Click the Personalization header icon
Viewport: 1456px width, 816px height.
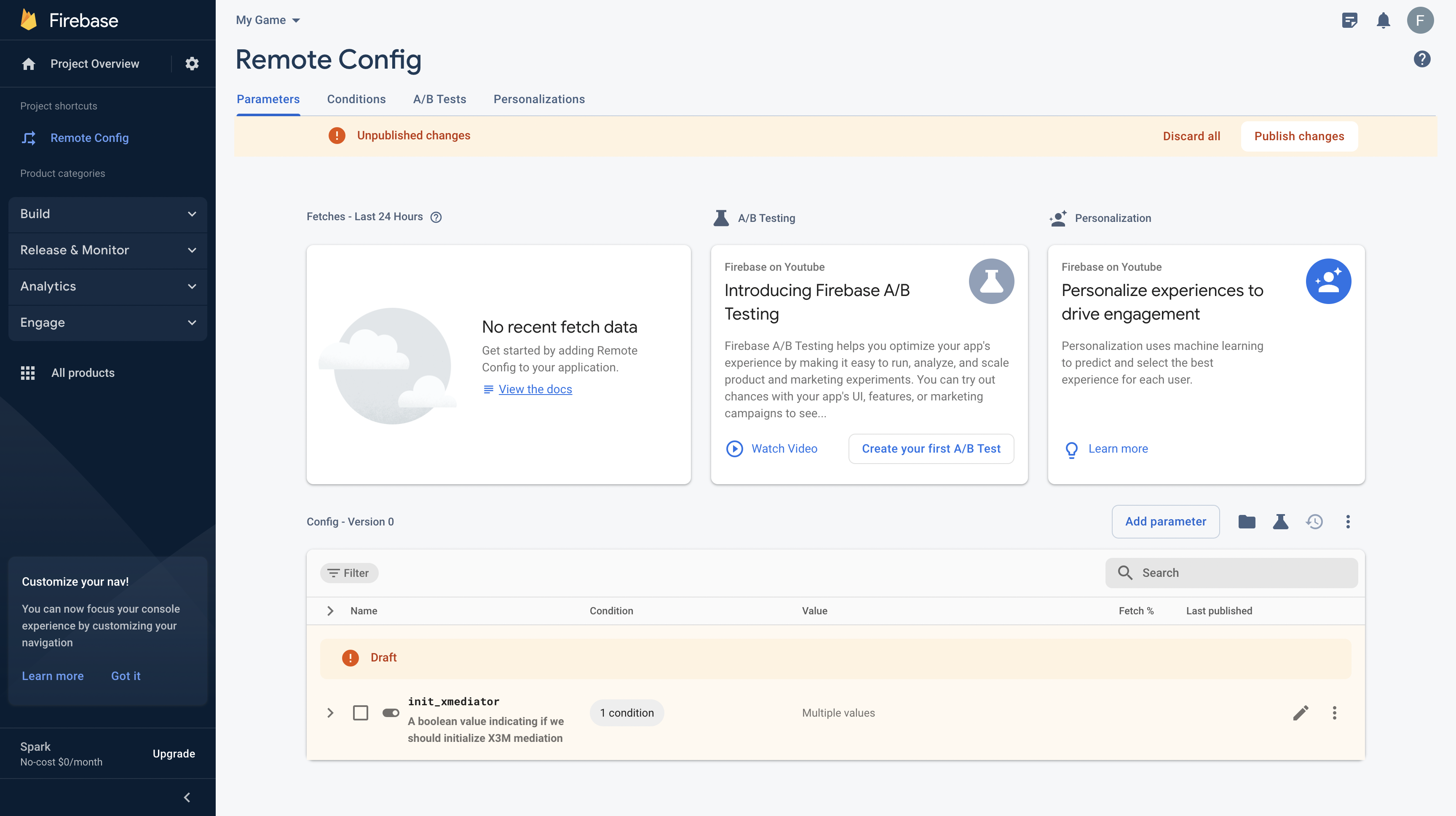[x=1057, y=218]
